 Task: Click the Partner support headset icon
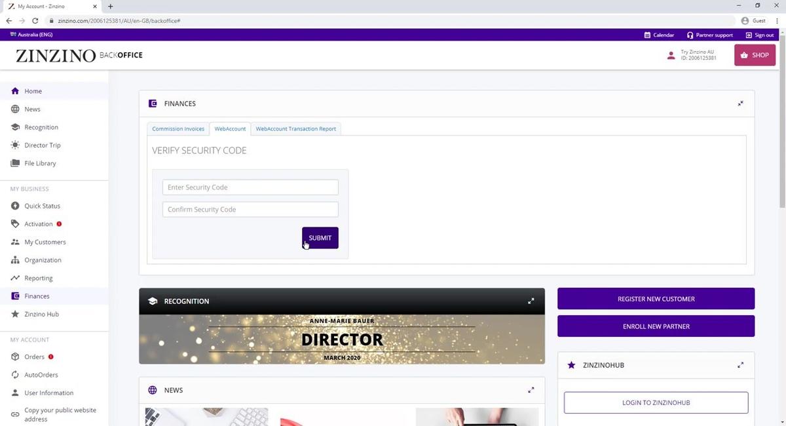[x=689, y=35]
